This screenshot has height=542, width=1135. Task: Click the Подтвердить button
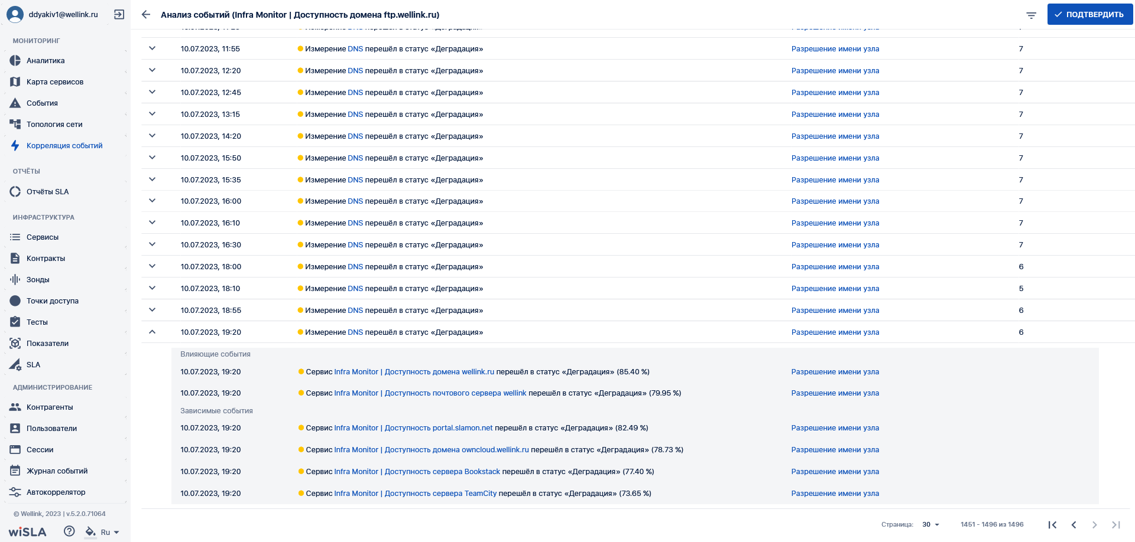click(x=1089, y=14)
